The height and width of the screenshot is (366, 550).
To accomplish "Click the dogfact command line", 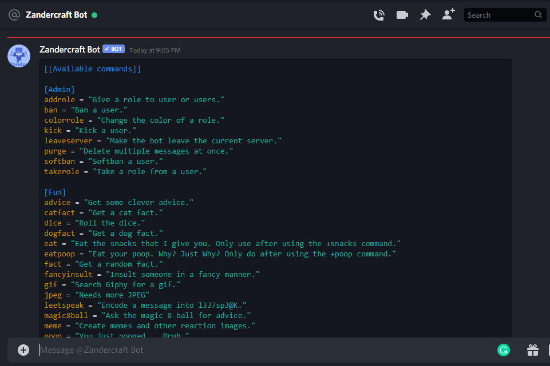I will 104,234.
